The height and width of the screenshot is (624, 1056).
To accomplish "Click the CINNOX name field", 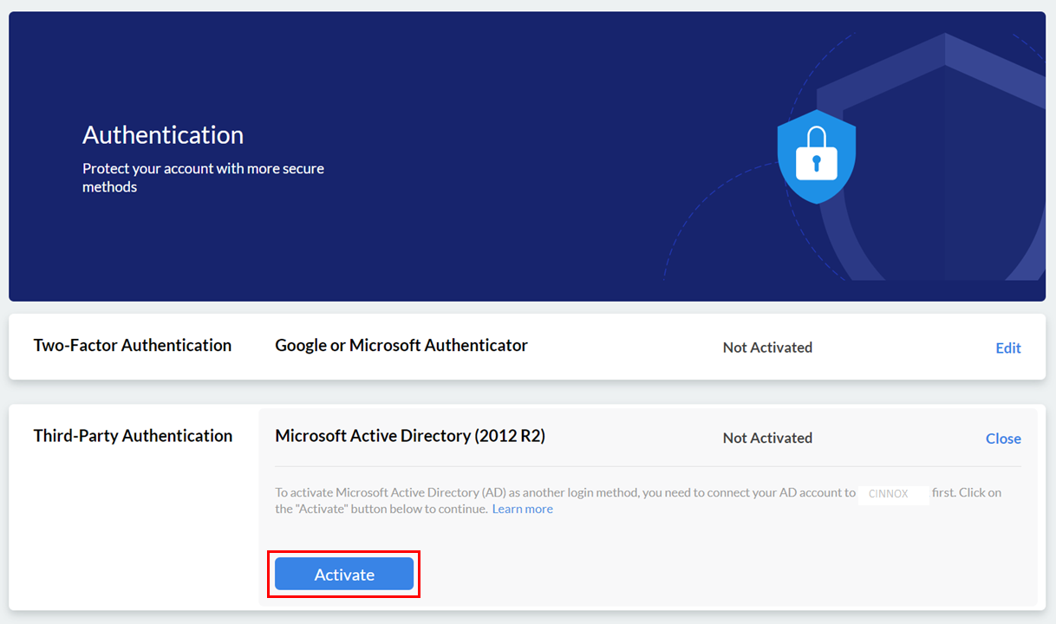I will pyautogui.click(x=893, y=493).
